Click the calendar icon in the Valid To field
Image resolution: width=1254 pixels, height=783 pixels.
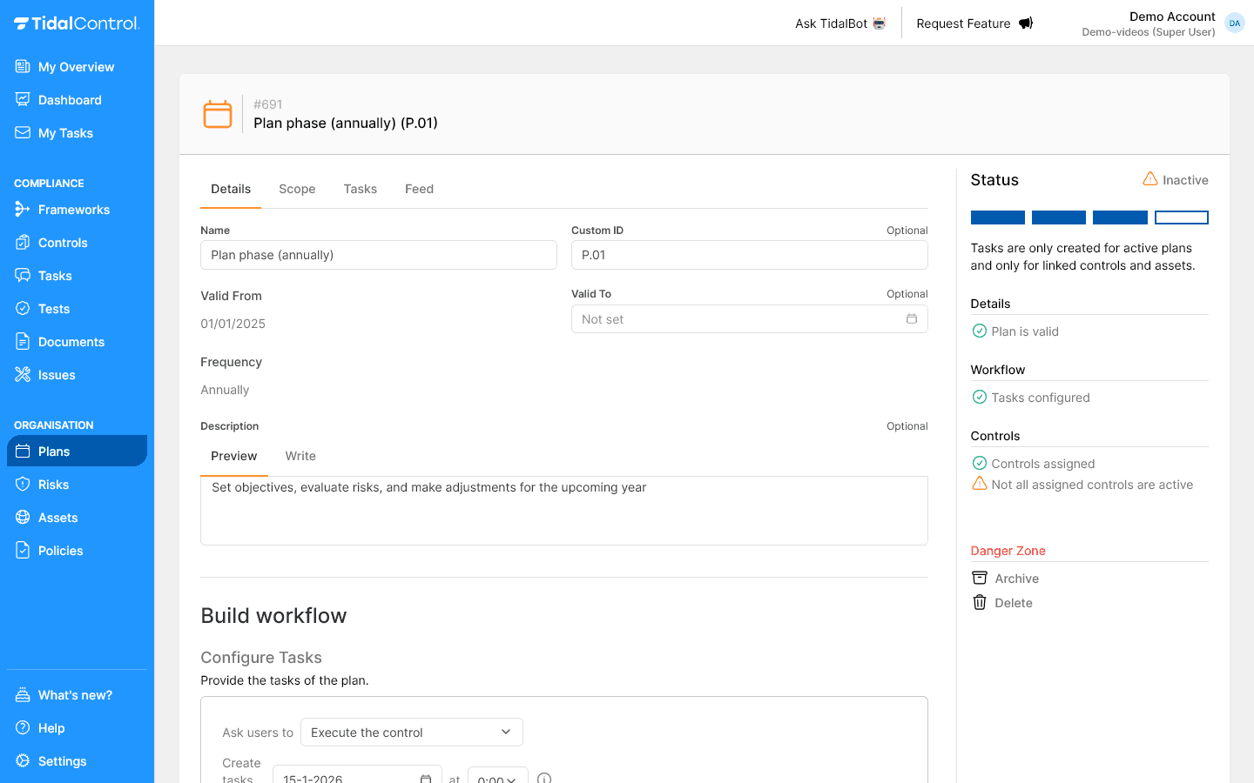(912, 319)
